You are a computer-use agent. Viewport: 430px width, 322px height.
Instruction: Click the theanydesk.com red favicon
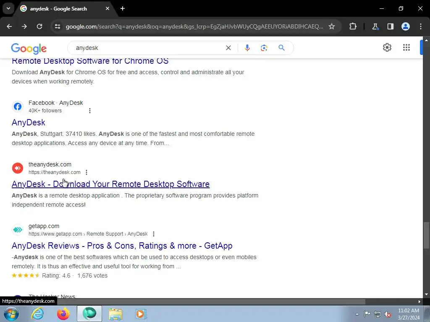(x=18, y=168)
